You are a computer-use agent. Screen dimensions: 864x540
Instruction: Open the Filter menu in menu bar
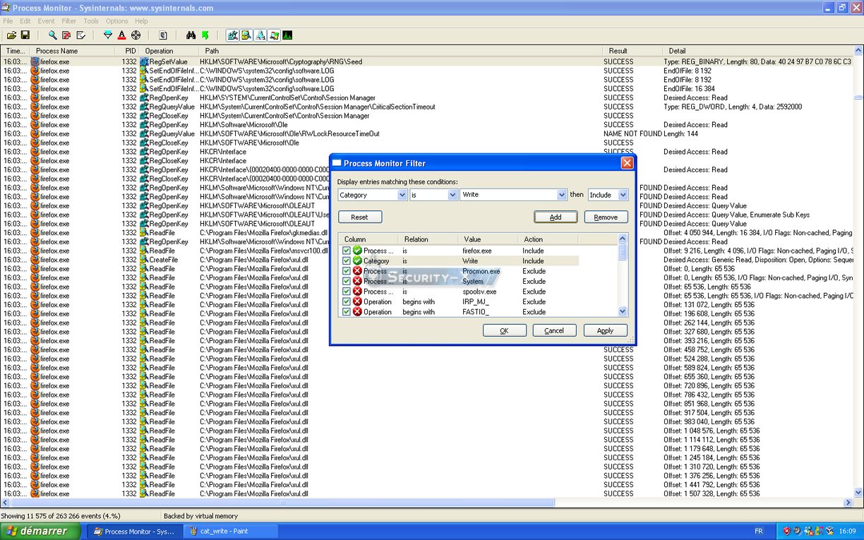click(68, 21)
